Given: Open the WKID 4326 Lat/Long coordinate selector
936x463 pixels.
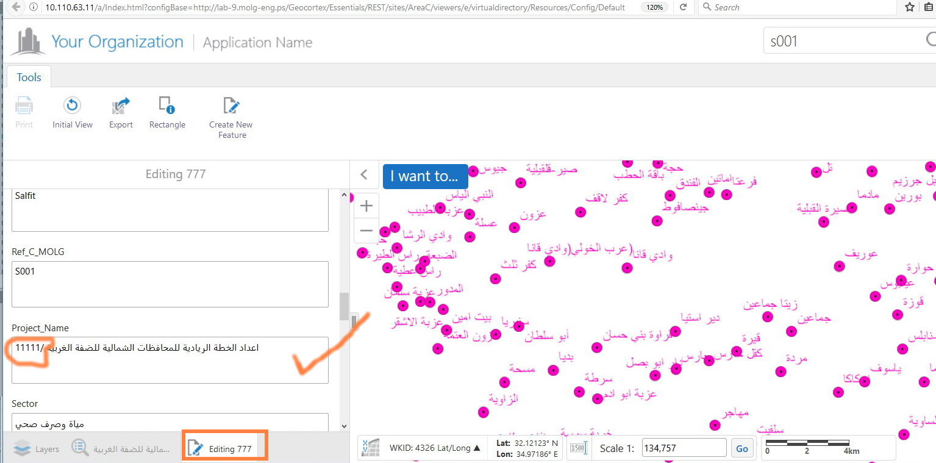Looking at the screenshot, I should point(435,448).
